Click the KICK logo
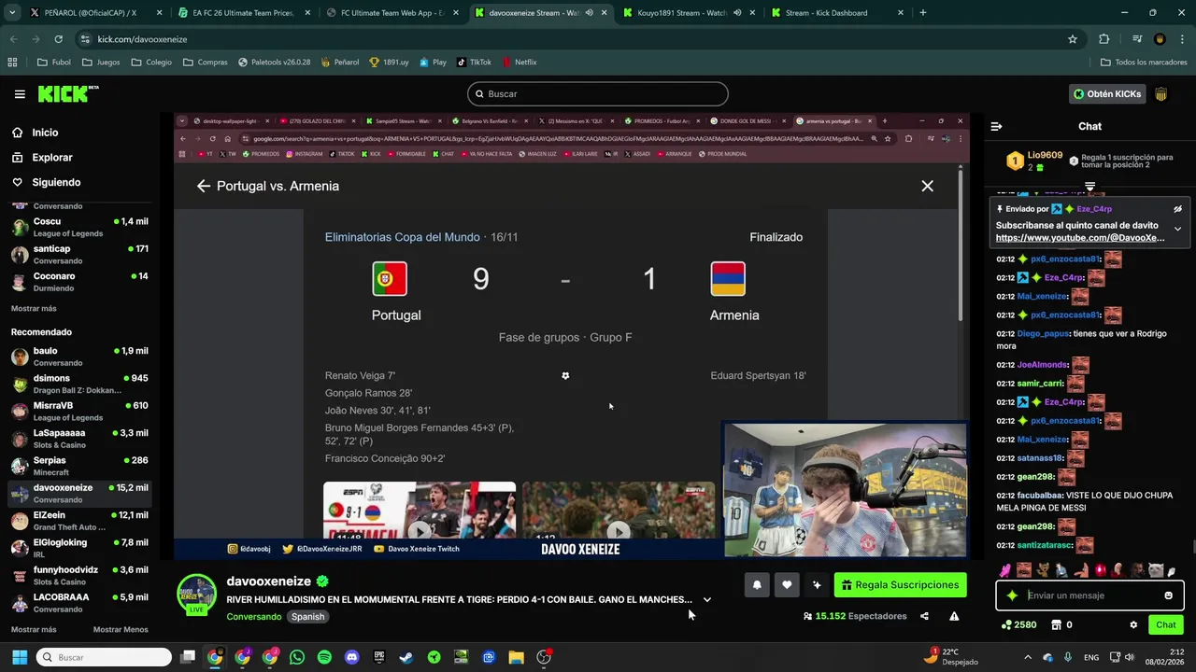Screen dimensions: 1196x672 [67, 94]
